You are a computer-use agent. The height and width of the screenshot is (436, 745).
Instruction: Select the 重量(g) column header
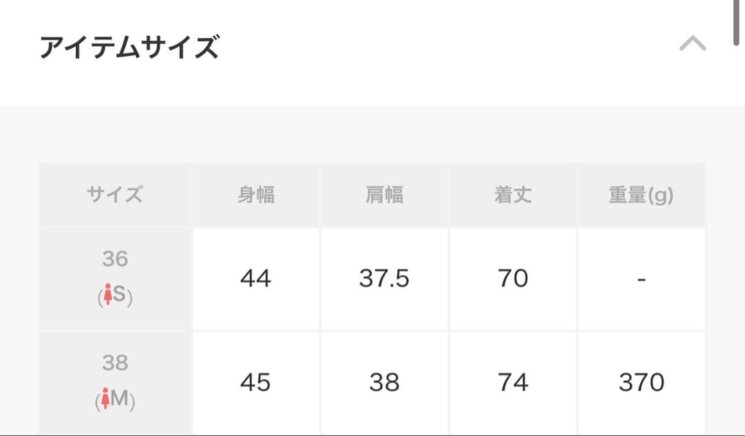(641, 196)
